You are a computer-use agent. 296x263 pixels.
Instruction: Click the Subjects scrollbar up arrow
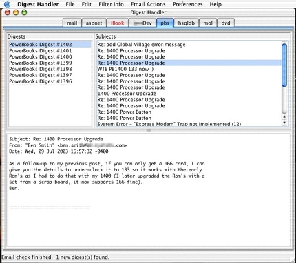284,116
